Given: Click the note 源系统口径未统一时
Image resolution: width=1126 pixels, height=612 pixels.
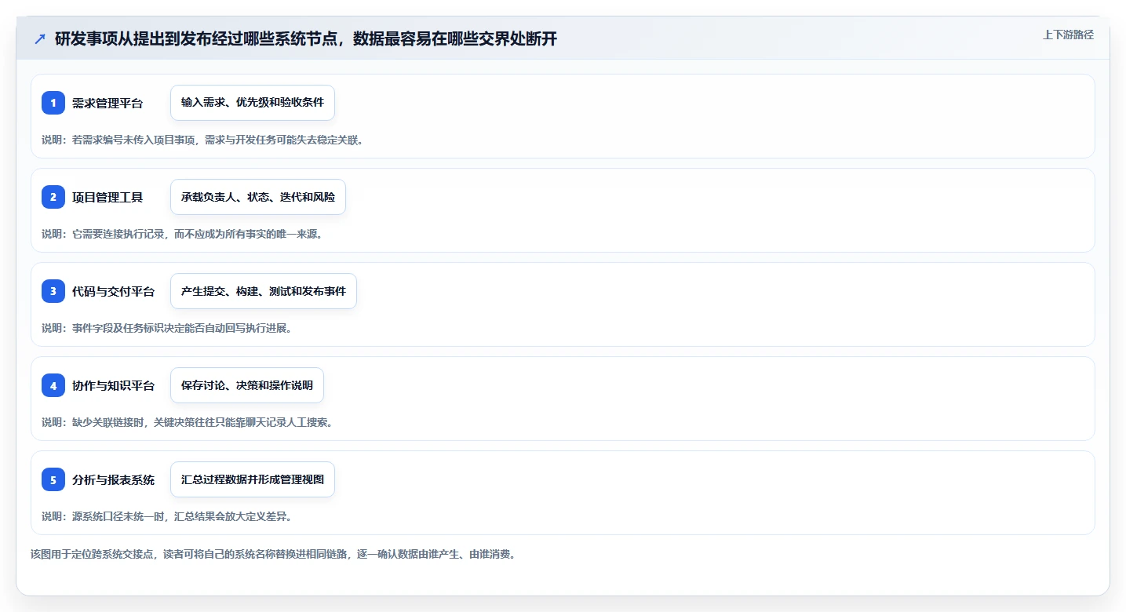Looking at the screenshot, I should point(167,516).
